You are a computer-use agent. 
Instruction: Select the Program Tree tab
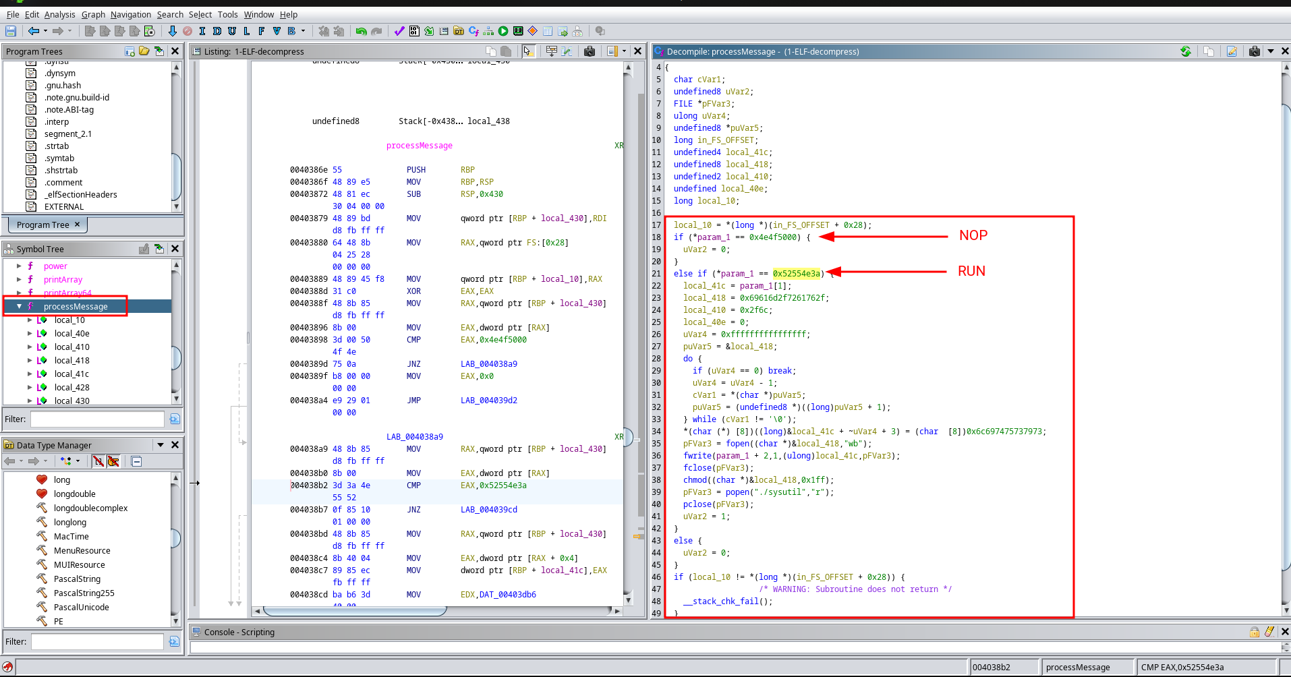43,225
